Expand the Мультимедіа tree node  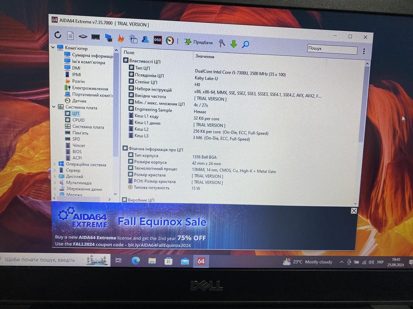54,182
